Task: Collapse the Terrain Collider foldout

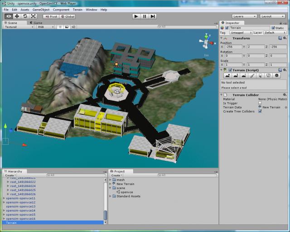Action: point(222,95)
